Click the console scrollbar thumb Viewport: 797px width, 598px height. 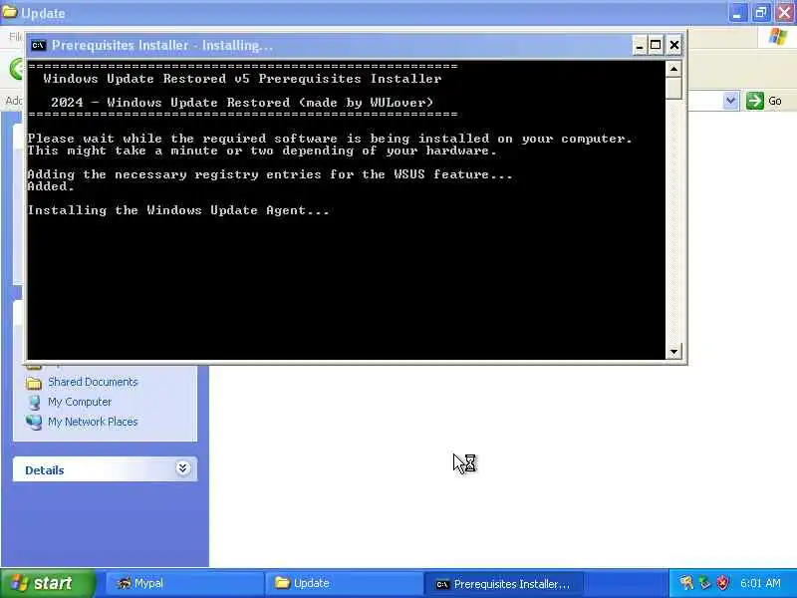pos(673,88)
